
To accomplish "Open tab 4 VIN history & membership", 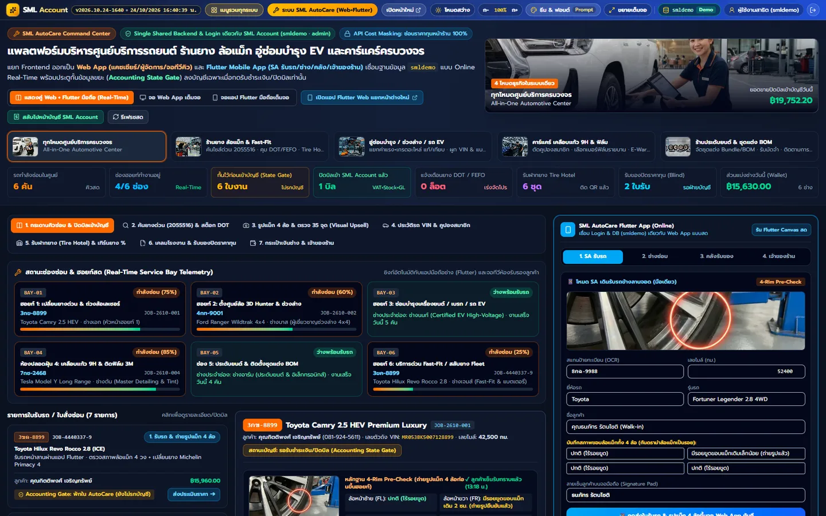I will point(426,225).
